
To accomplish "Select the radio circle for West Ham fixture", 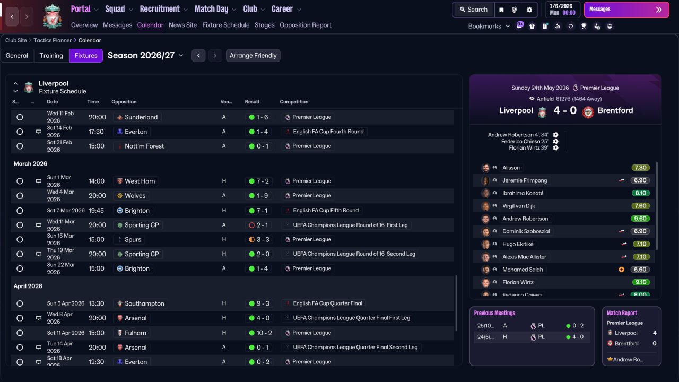I will (x=20, y=181).
